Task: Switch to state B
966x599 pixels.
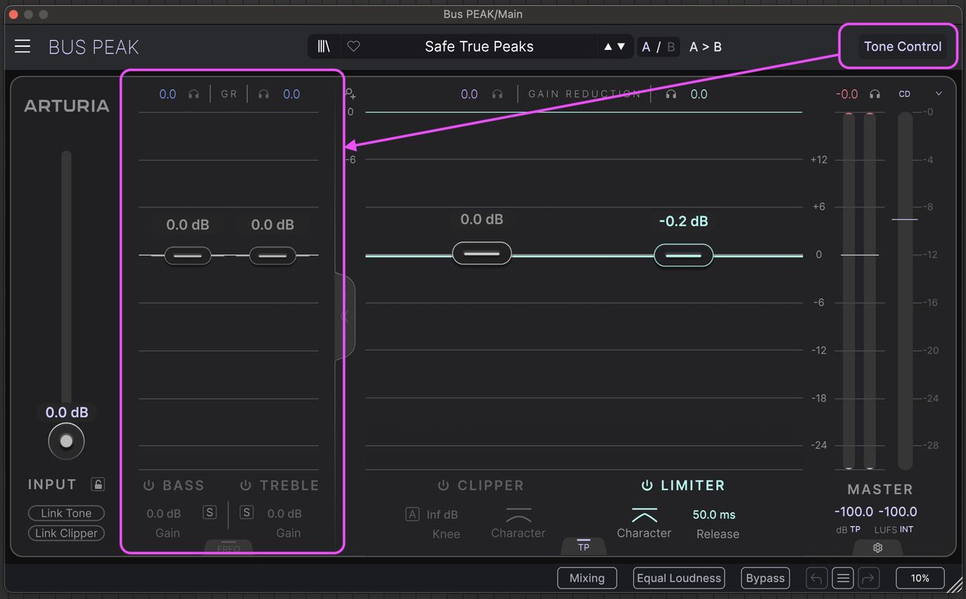Action: [671, 47]
